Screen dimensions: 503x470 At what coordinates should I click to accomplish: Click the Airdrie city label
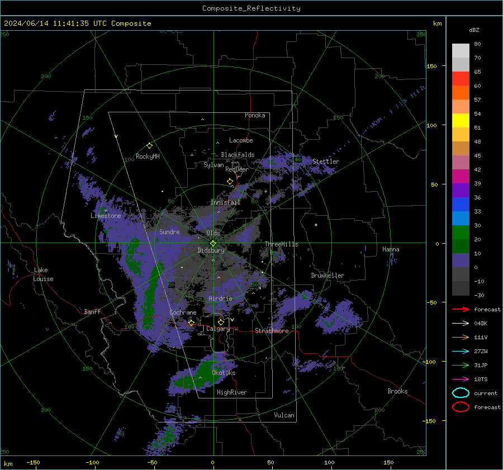(x=220, y=298)
